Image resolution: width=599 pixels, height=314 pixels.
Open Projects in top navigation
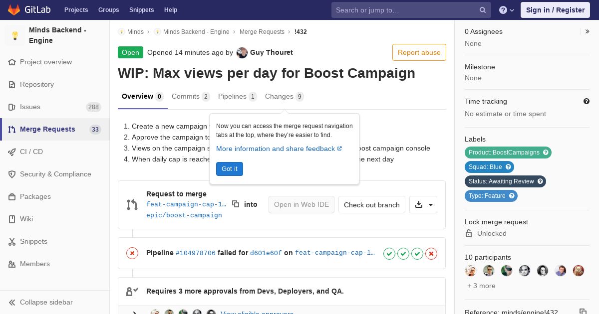point(76,10)
